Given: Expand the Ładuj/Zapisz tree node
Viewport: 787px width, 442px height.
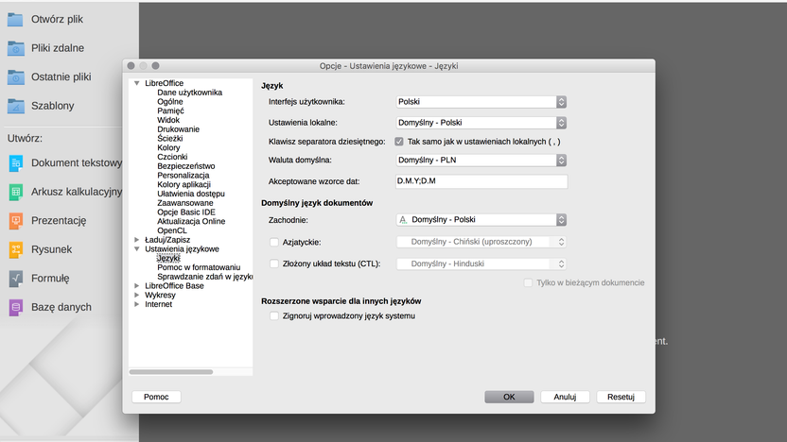Looking at the screenshot, I should (x=136, y=240).
